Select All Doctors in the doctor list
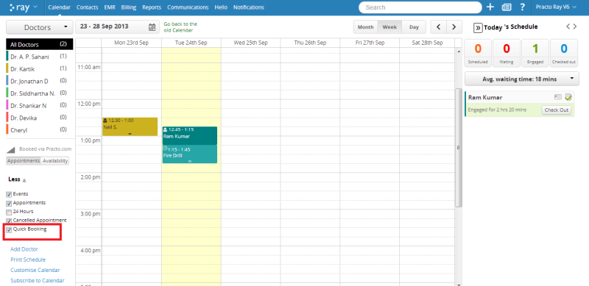Image resolution: width=589 pixels, height=286 pixels. pyautogui.click(x=40, y=44)
